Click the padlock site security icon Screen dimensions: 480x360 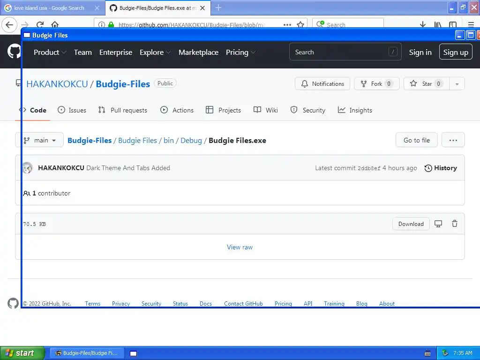click(111, 24)
